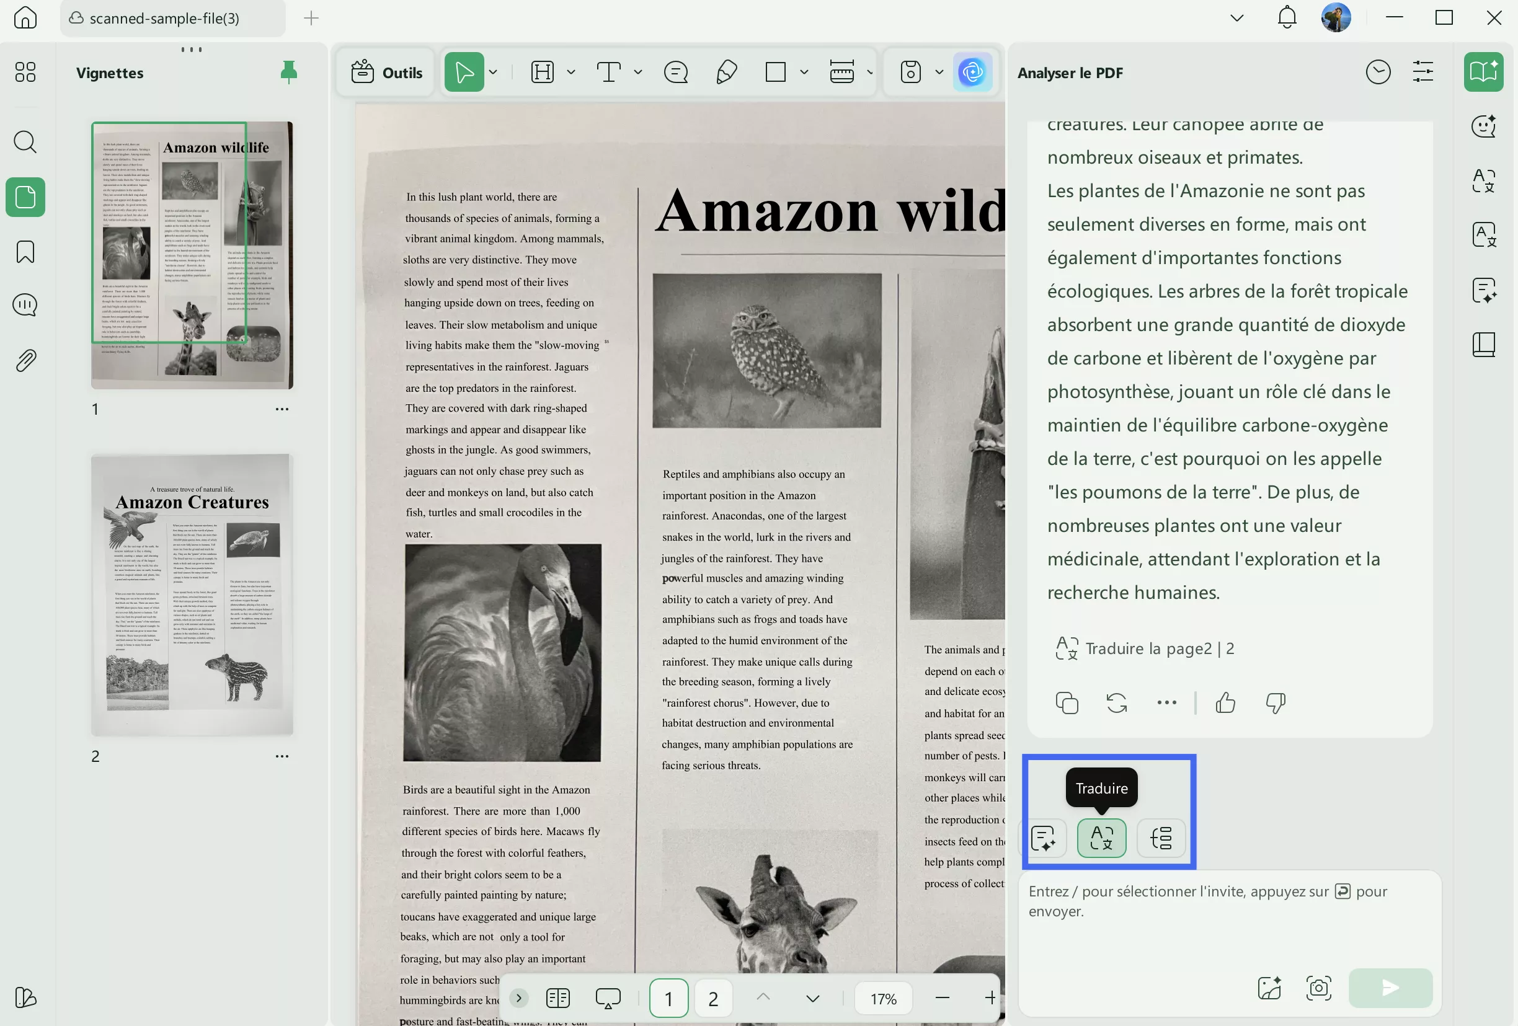Viewport: 1518px width, 1026px height.
Task: Open chat history clock icon
Action: pos(1378,73)
